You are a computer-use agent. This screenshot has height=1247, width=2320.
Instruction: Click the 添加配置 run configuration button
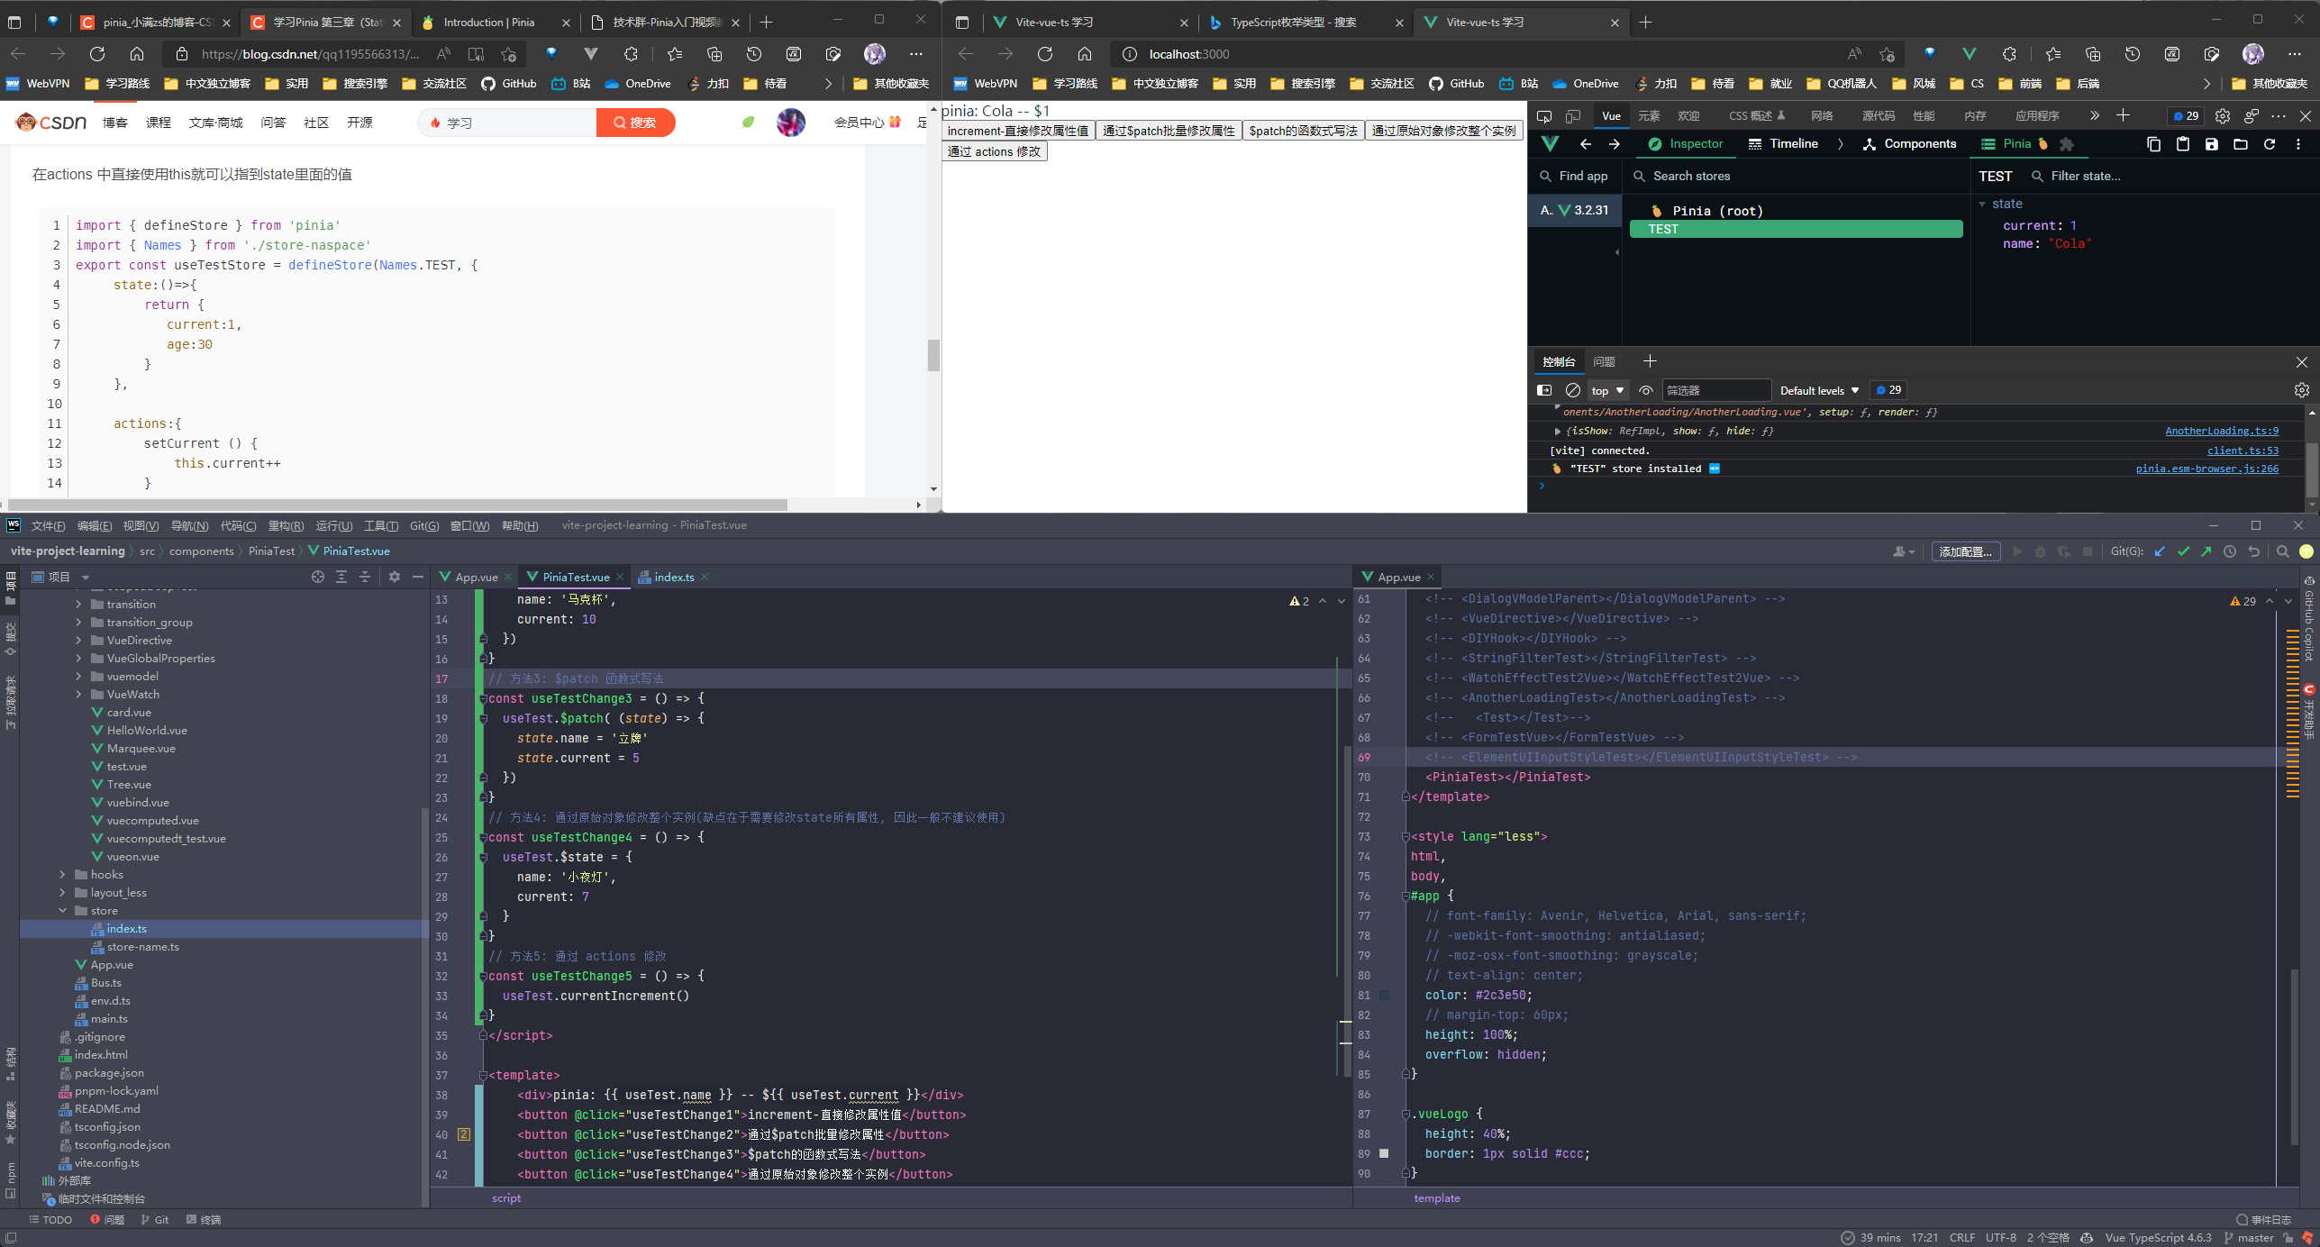tap(1965, 552)
